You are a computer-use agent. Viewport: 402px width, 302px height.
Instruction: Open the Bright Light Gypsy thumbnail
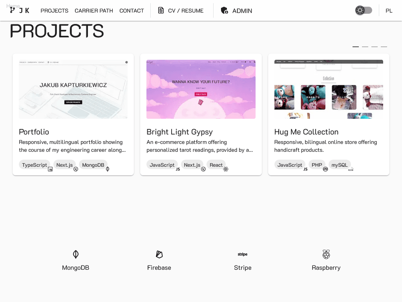click(x=201, y=89)
